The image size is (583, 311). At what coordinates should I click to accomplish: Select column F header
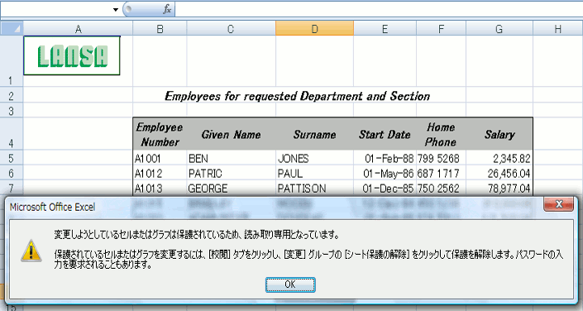[441, 29]
